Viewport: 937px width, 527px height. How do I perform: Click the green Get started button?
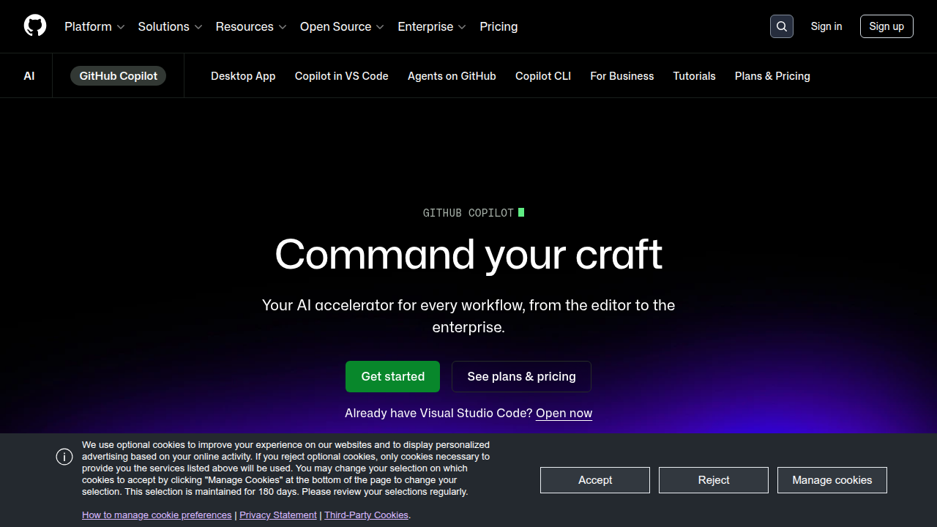393,376
